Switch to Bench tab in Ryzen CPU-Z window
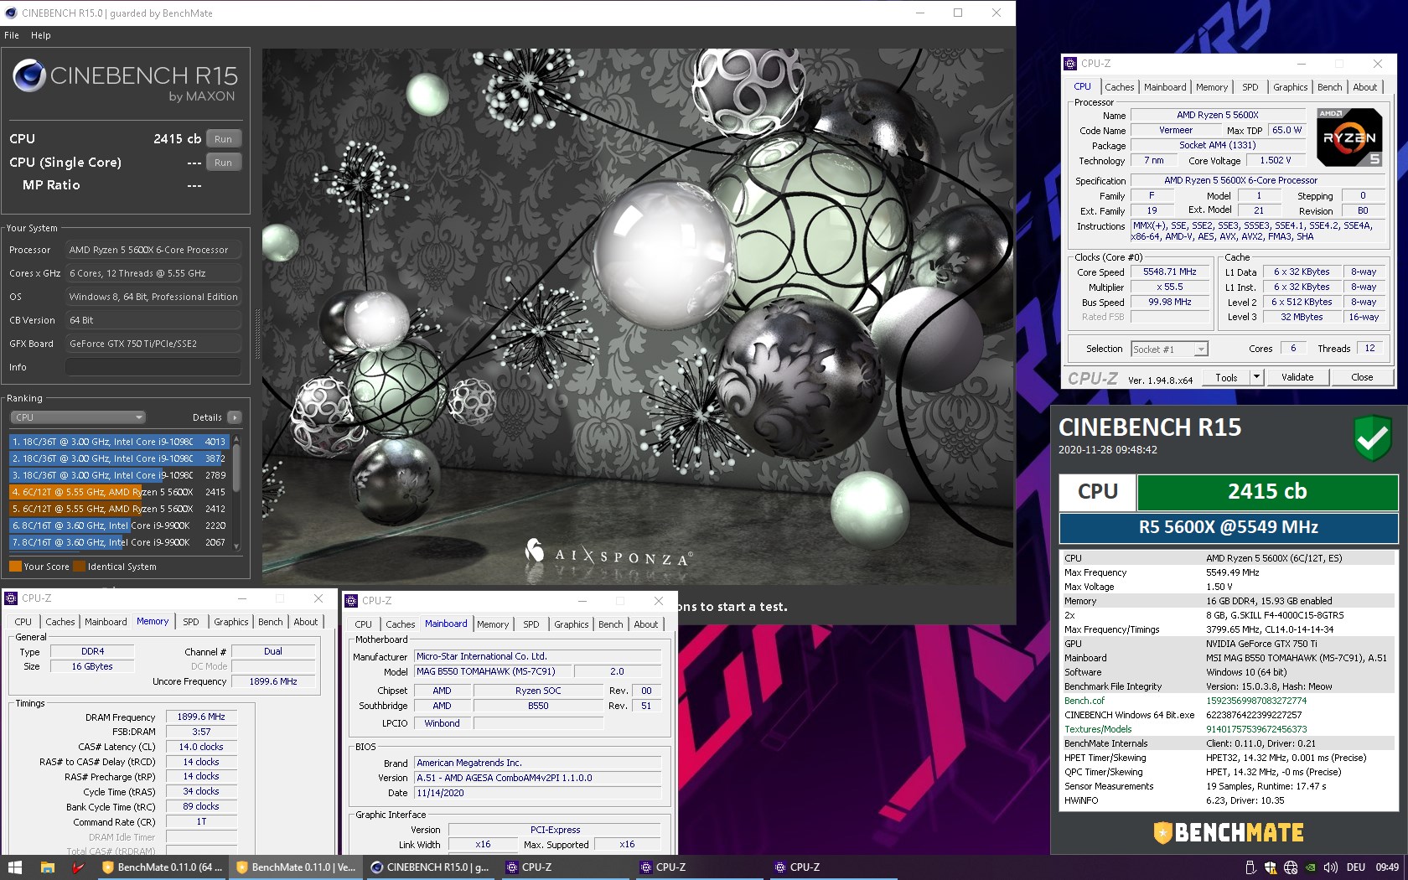 click(1329, 87)
